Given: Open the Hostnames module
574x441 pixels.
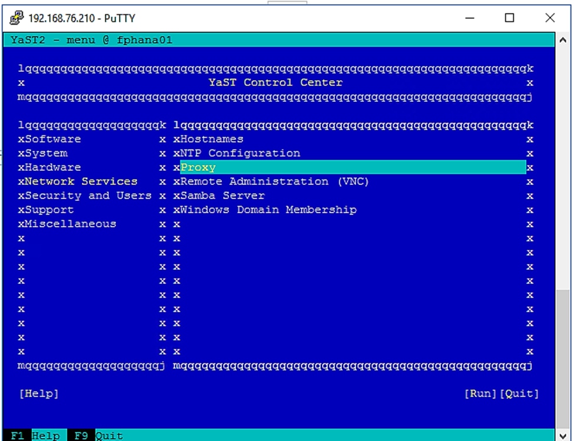Looking at the screenshot, I should click(212, 139).
